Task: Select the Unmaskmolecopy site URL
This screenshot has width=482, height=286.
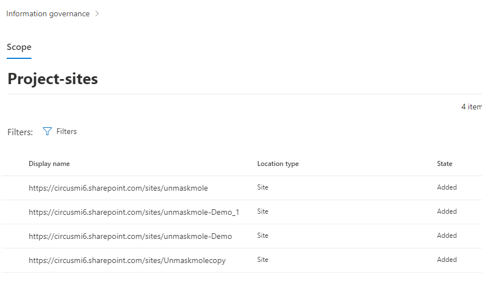Action: (x=127, y=260)
